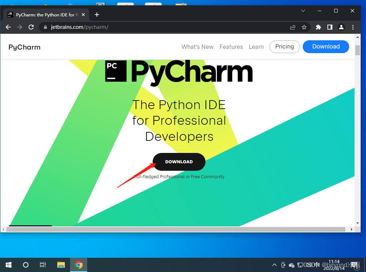The width and height of the screenshot is (366, 272).
Task: Click the OneDrive cloud tray icon
Action: pos(292,265)
